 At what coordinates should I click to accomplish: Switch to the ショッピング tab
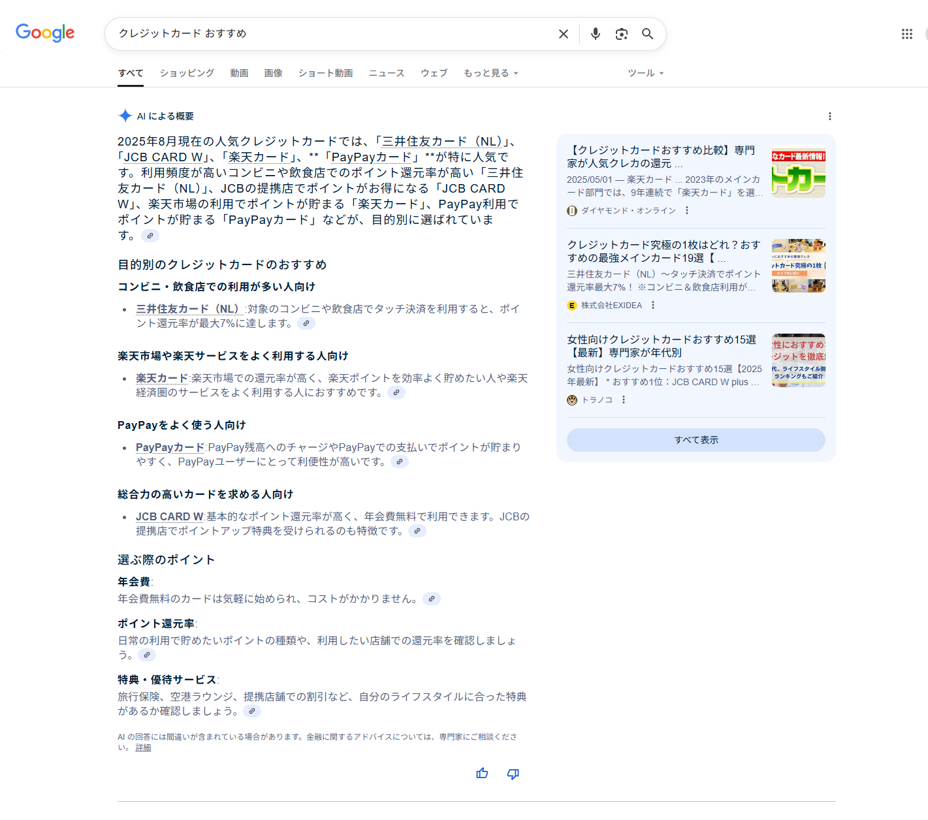click(187, 73)
